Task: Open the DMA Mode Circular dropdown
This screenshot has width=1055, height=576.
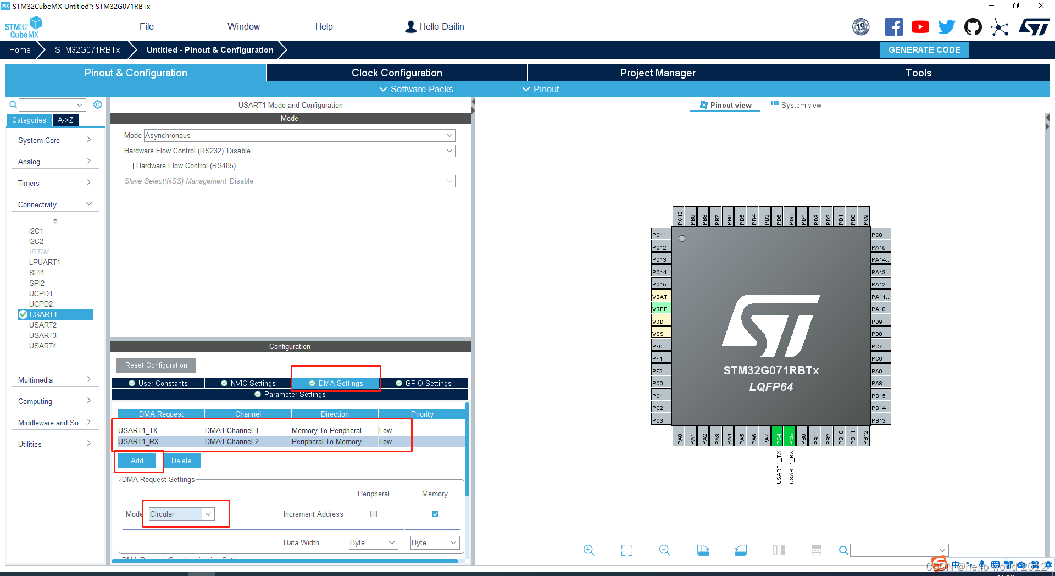Action: pyautogui.click(x=181, y=514)
